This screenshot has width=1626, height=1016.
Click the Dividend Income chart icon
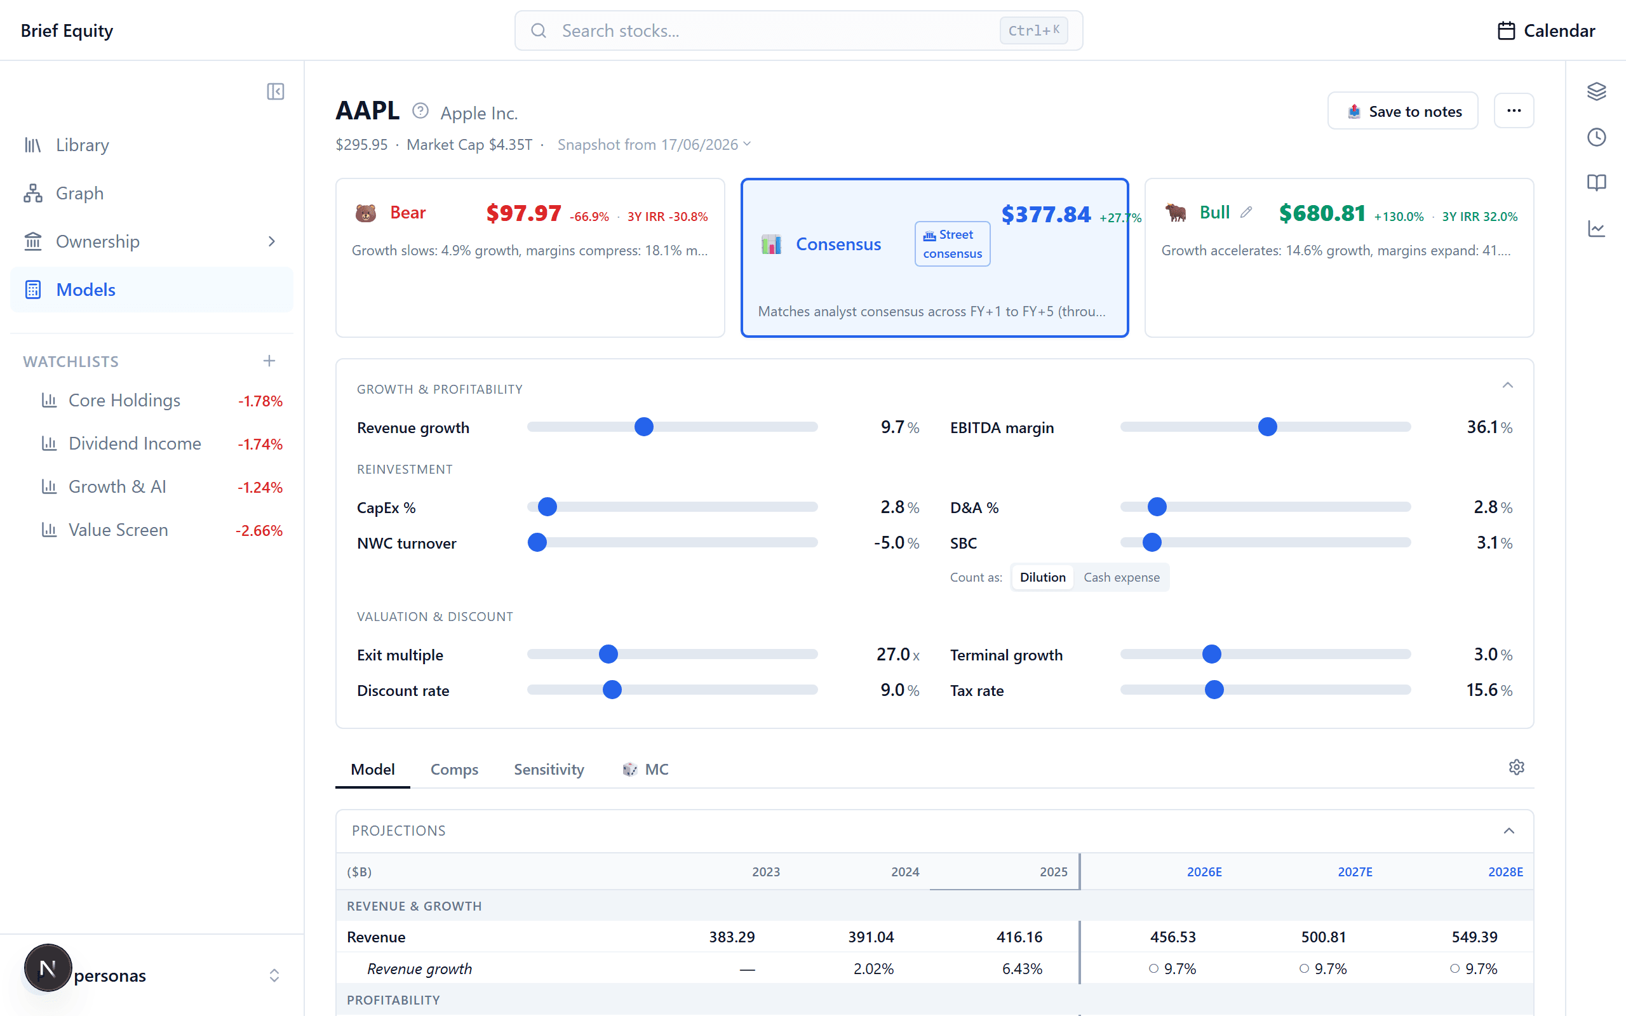pos(49,443)
